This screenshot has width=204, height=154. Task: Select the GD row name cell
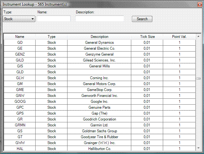point(20,43)
